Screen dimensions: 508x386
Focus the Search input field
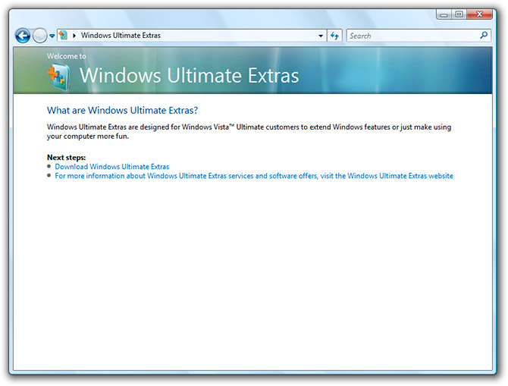click(x=412, y=36)
